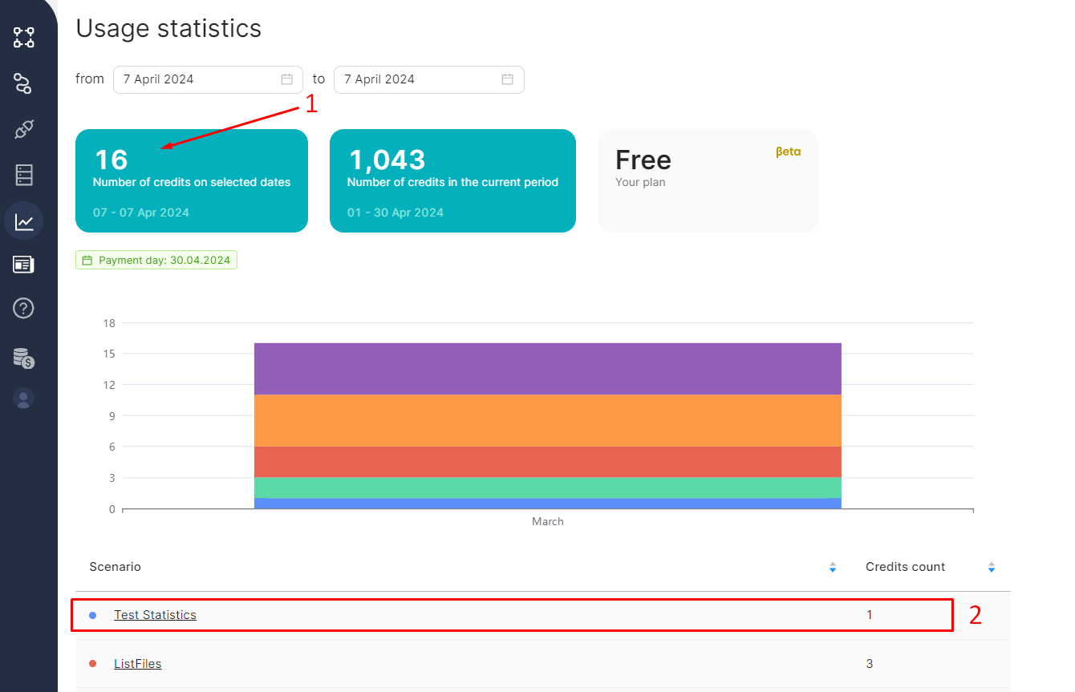Open the Billing coins icon
The width and height of the screenshot is (1075, 692).
coord(24,358)
